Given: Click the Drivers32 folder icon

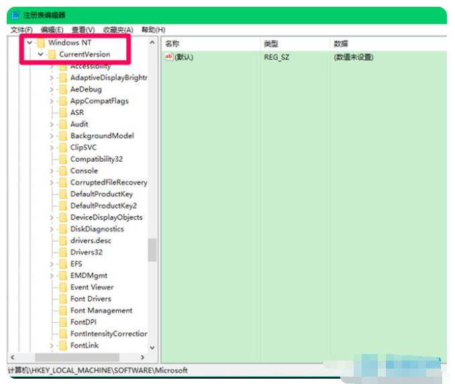Looking at the screenshot, I should point(63,252).
